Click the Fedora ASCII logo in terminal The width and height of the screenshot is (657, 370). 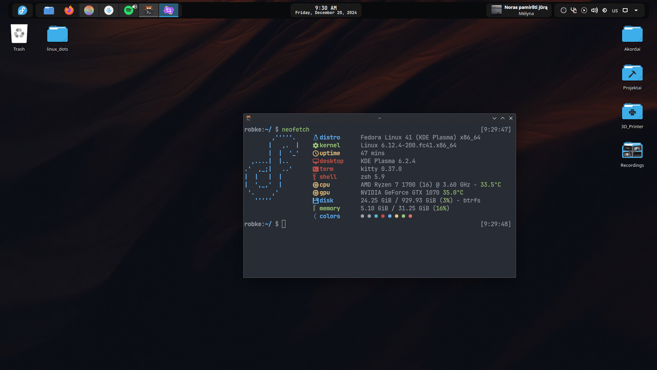(x=272, y=167)
